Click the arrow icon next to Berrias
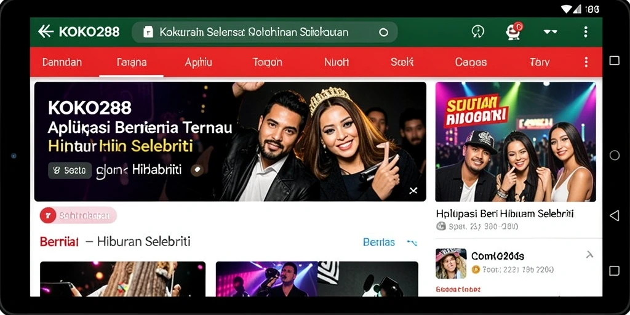 (412, 242)
